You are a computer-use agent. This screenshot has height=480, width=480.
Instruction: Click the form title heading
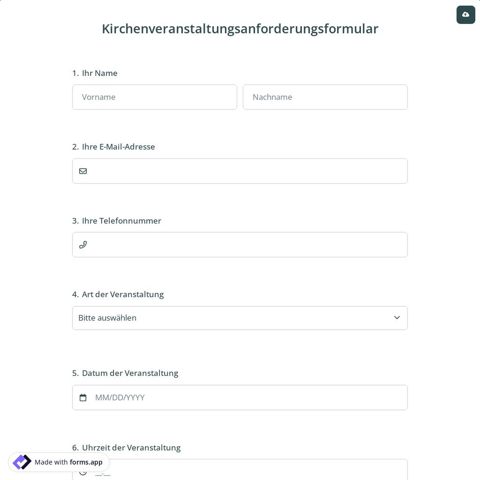coord(240,28)
